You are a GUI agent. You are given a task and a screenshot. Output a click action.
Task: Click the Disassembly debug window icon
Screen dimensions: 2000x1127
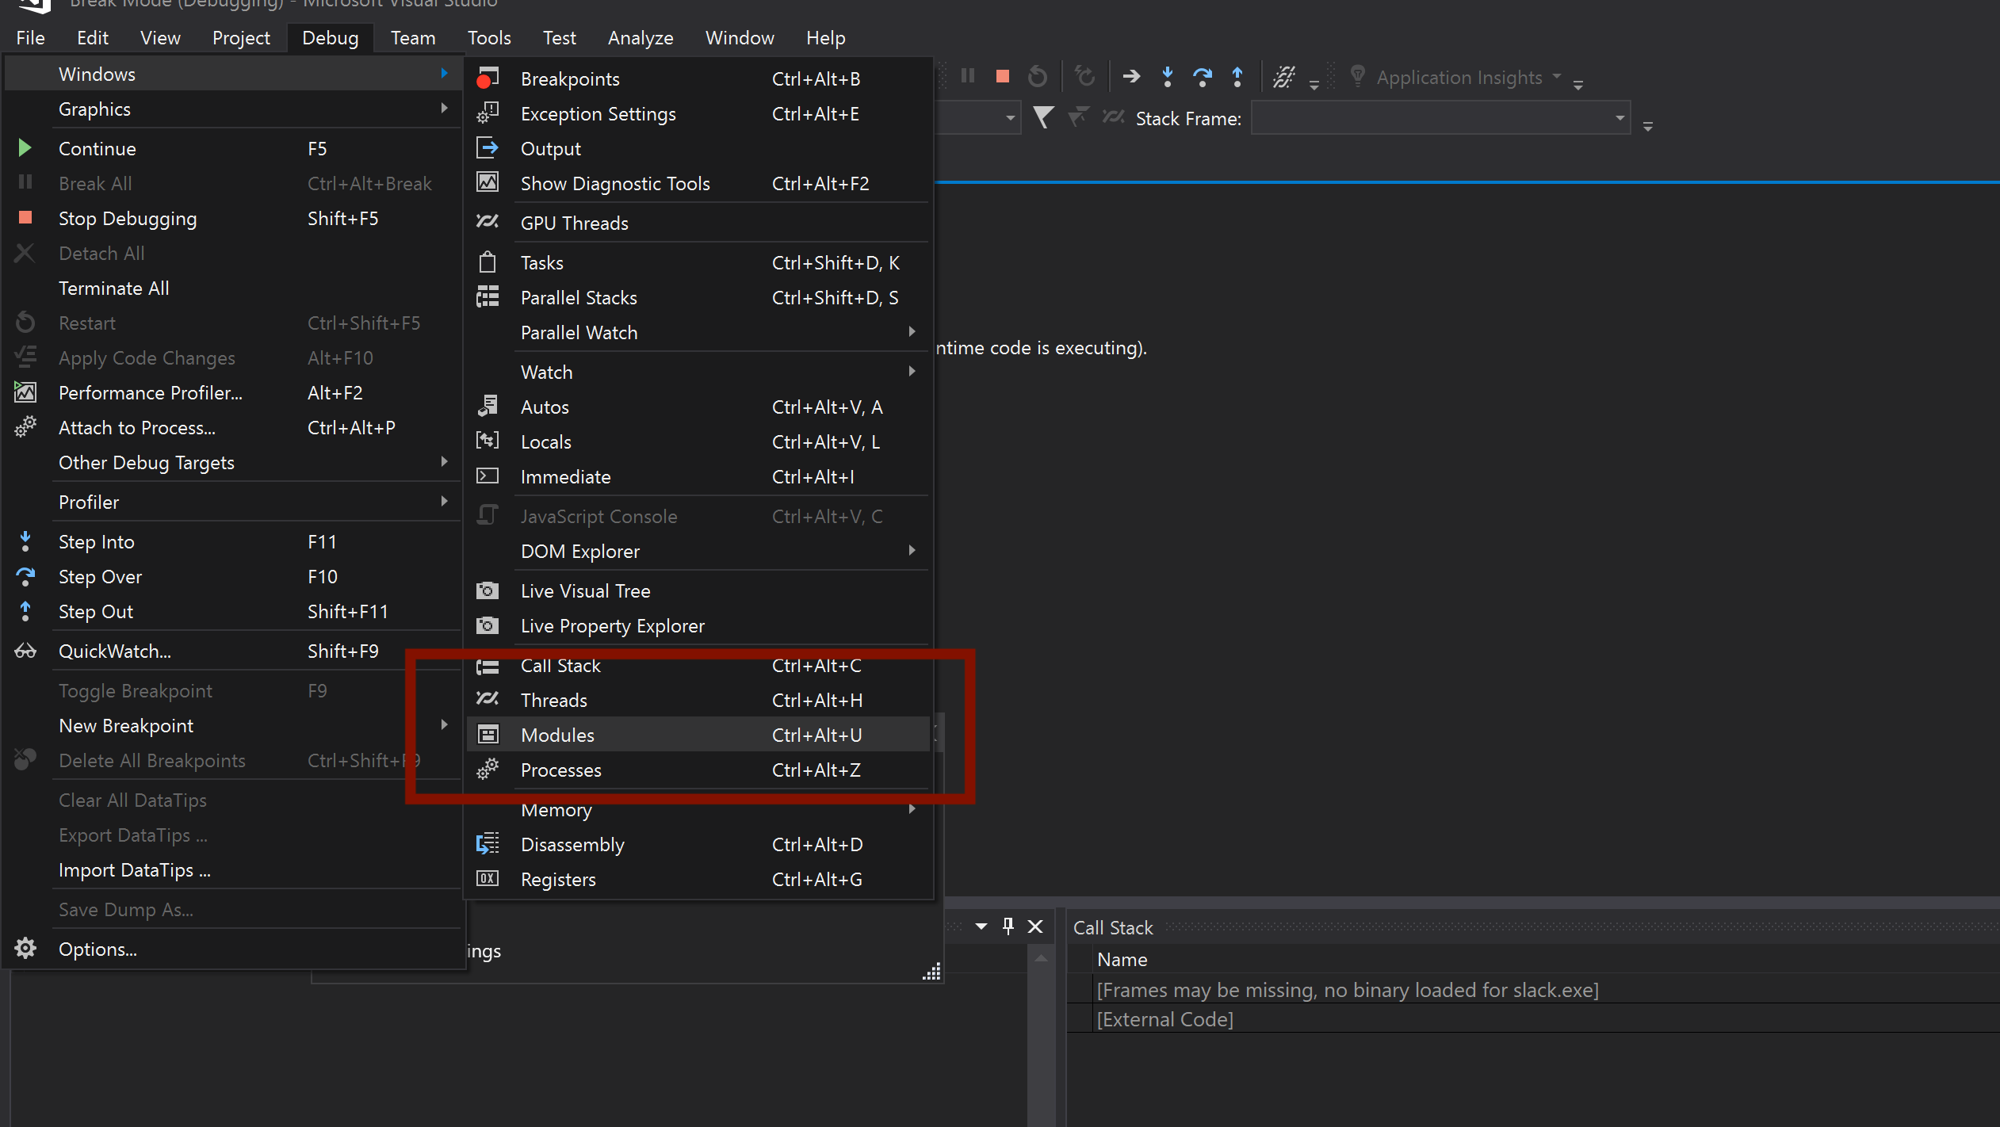click(x=489, y=844)
